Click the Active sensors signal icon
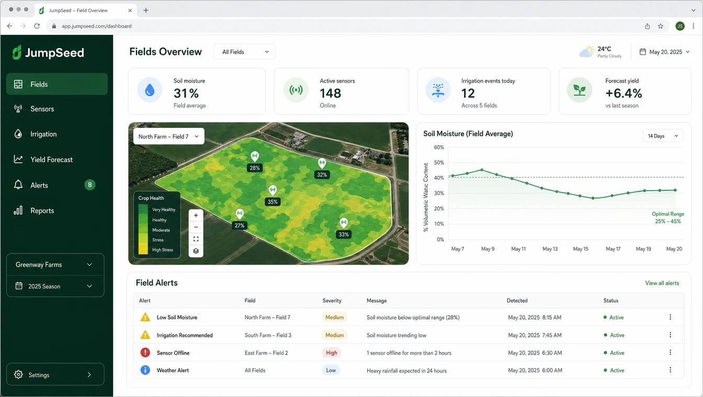The image size is (703, 397). [296, 90]
